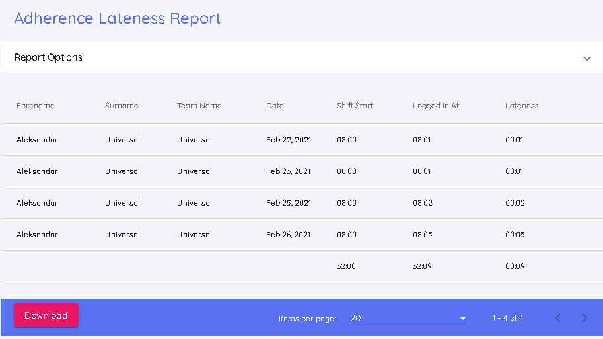Select the Feb 23, 2021 row date
This screenshot has height=339, width=603.
[x=288, y=171]
